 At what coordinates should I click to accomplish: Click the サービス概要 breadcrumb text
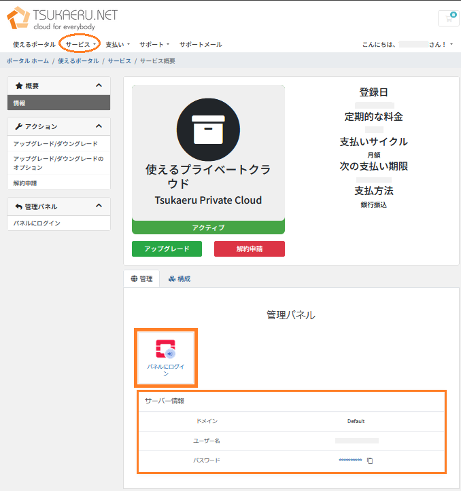click(158, 61)
